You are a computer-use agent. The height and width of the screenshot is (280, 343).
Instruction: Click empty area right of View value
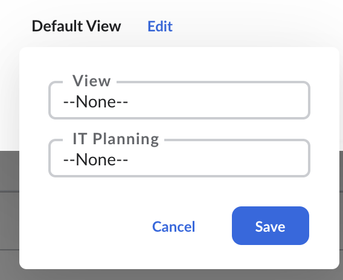[219, 102]
